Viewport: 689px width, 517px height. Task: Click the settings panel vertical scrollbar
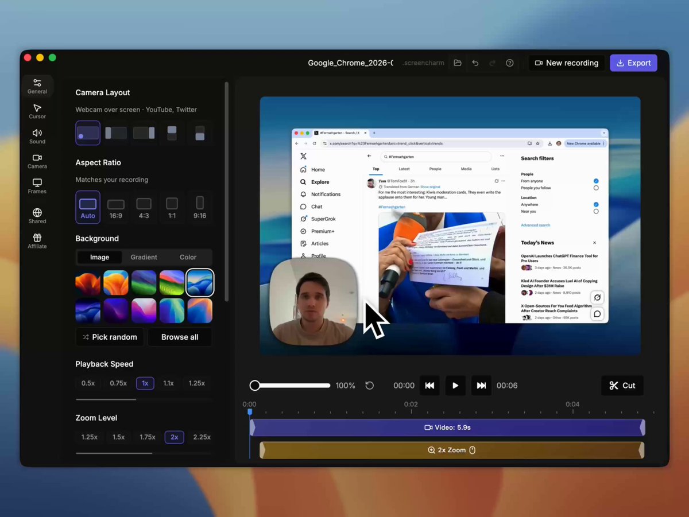click(x=227, y=191)
